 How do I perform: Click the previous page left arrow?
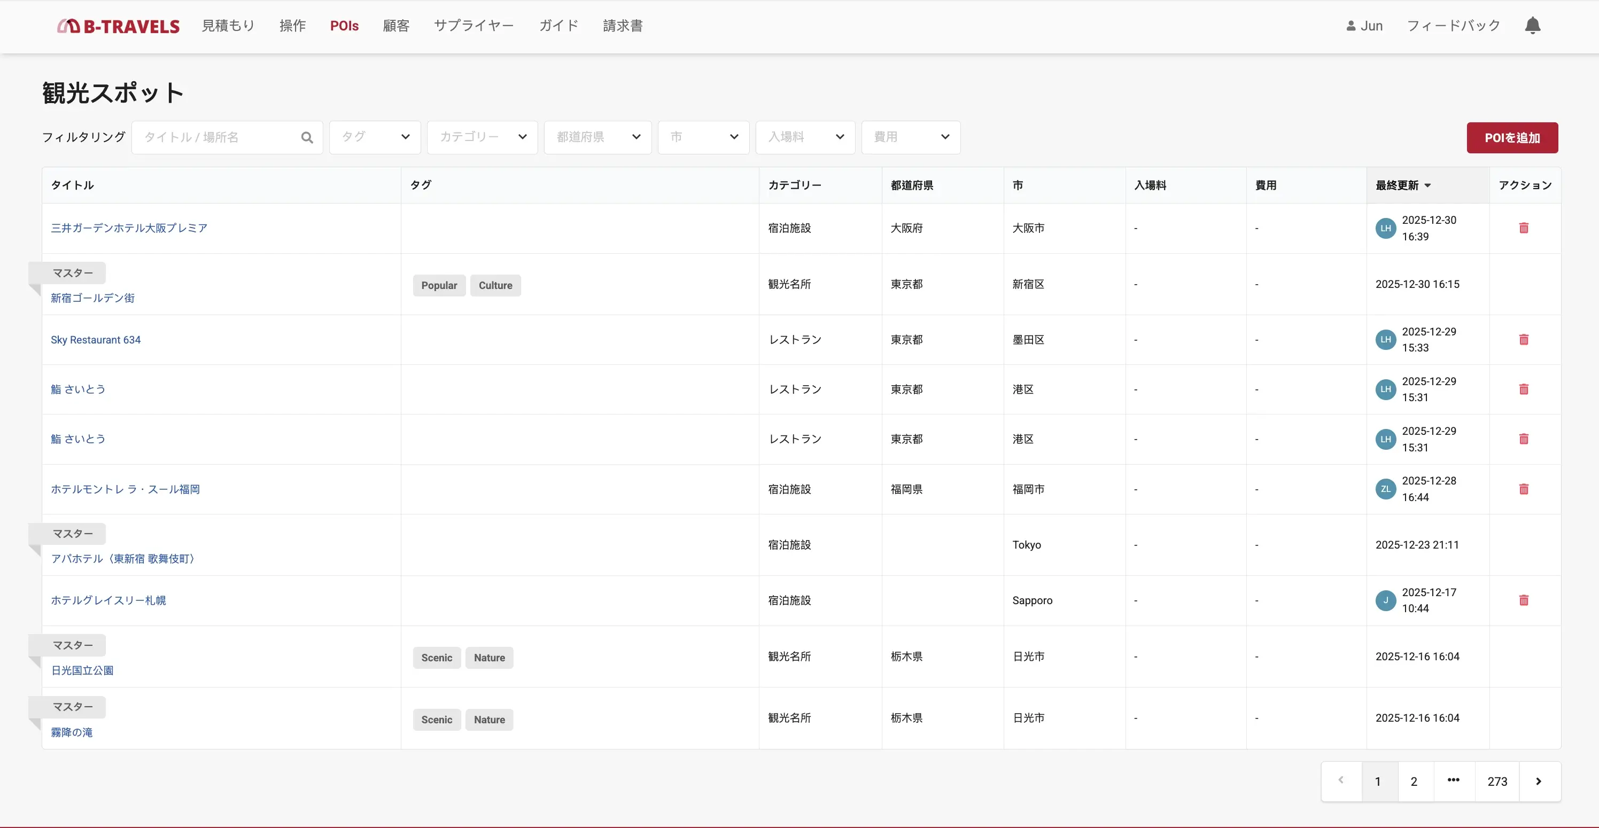(1341, 782)
